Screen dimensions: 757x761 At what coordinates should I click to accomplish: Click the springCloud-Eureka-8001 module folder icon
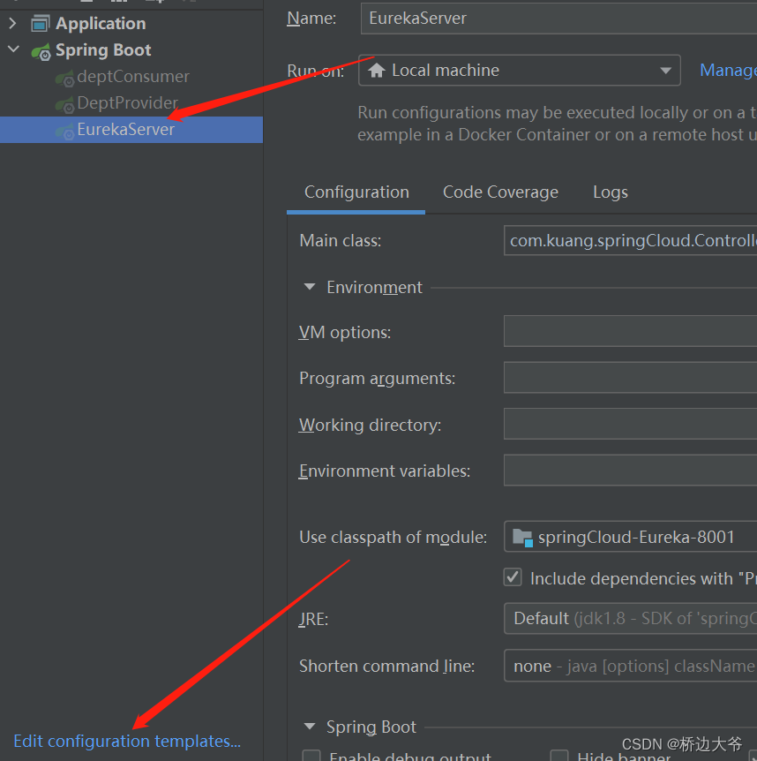point(523,538)
